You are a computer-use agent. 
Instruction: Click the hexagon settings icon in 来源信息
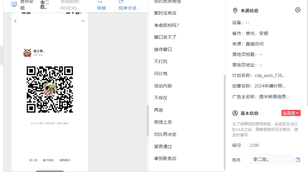click(298, 10)
